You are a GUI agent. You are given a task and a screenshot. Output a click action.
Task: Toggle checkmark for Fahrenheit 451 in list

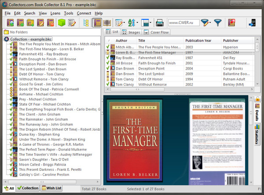pos(108,58)
